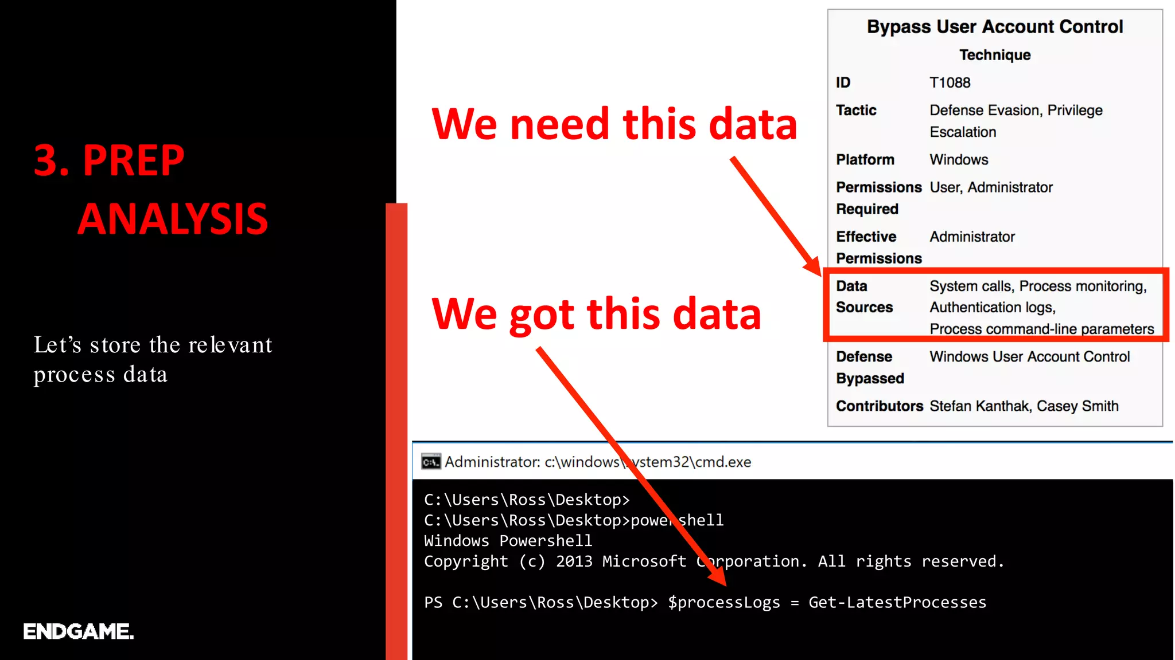This screenshot has width=1175, height=660.
Task: Click the 'Effective Permissions' label
Action: point(879,247)
